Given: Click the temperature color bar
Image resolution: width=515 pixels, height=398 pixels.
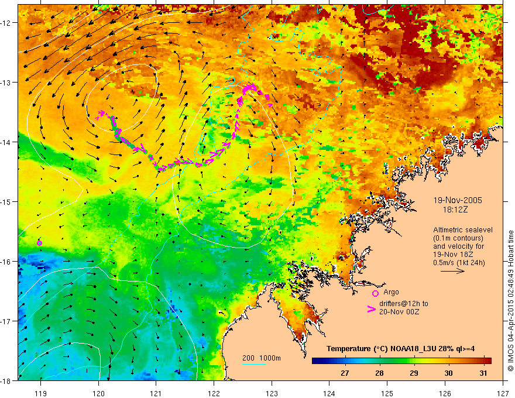Looking at the screenshot, I should tap(401, 361).
